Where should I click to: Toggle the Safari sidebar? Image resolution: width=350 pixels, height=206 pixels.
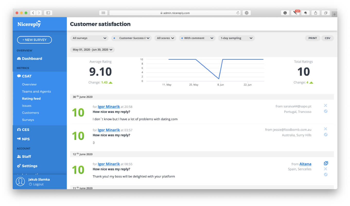[48, 13]
